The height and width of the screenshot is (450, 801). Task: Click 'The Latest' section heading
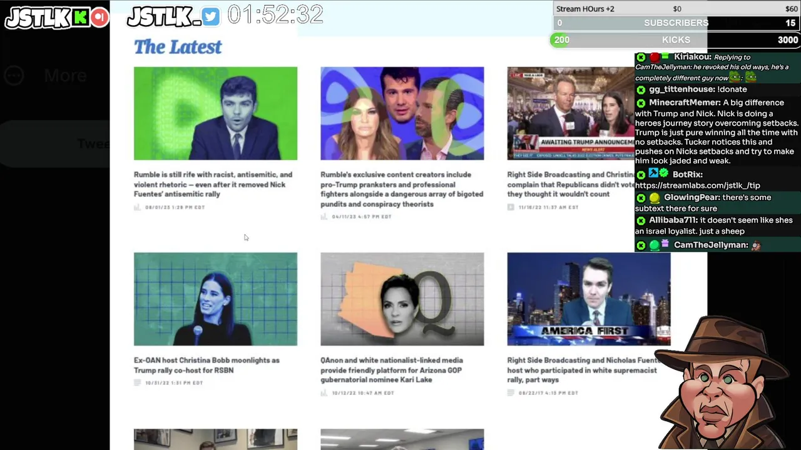tap(178, 47)
